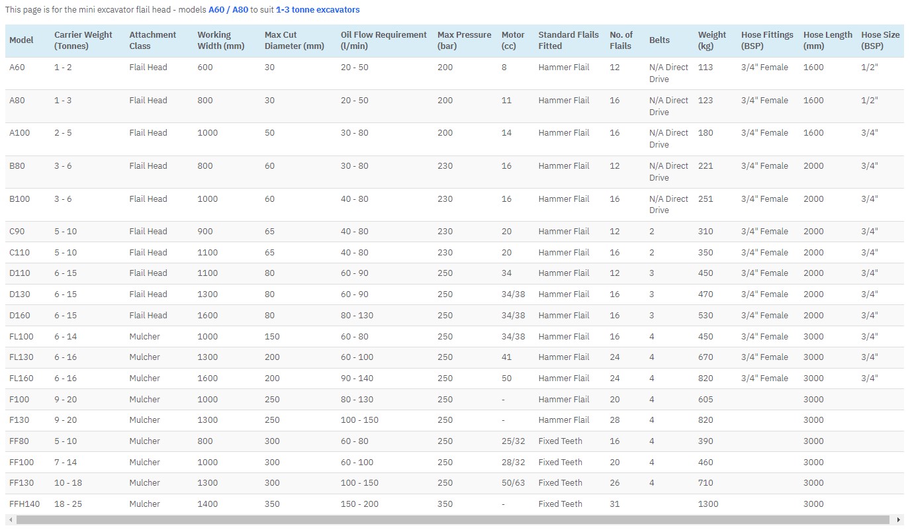Click the 90 - 140 oil flow cell
The height and width of the screenshot is (532, 910).
[x=357, y=378]
